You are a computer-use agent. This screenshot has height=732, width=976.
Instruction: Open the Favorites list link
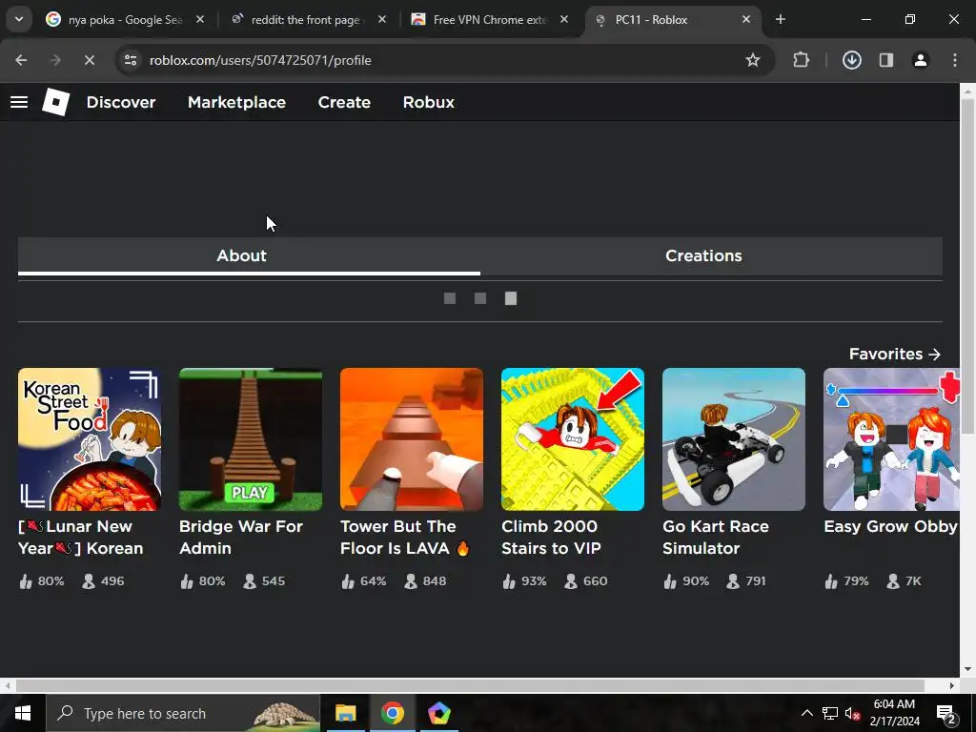click(x=894, y=354)
